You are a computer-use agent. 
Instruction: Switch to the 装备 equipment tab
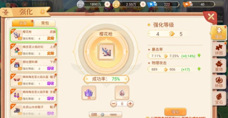[x=23, y=23]
